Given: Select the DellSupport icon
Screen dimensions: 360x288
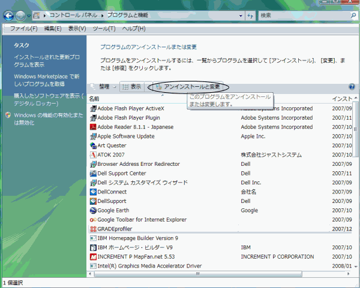Looking at the screenshot, I should (93, 201).
